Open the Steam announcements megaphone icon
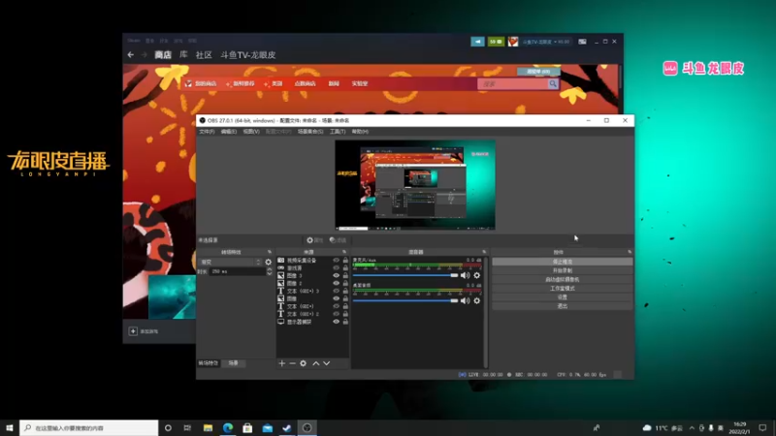The width and height of the screenshot is (776, 436). click(477, 42)
